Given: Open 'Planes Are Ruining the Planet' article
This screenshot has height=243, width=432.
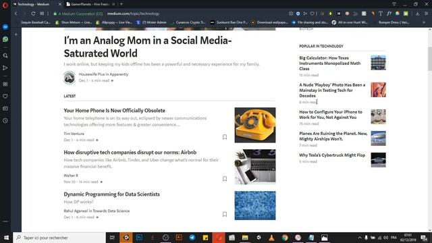Looking at the screenshot, I should [333, 136].
